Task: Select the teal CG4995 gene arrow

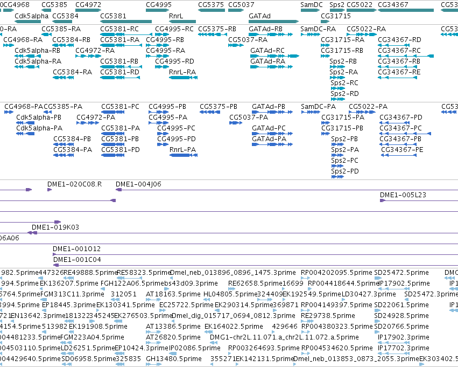Action: pos(158,10)
